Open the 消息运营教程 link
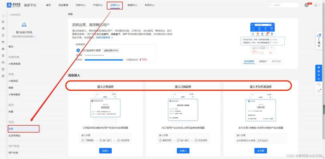 coord(104,38)
